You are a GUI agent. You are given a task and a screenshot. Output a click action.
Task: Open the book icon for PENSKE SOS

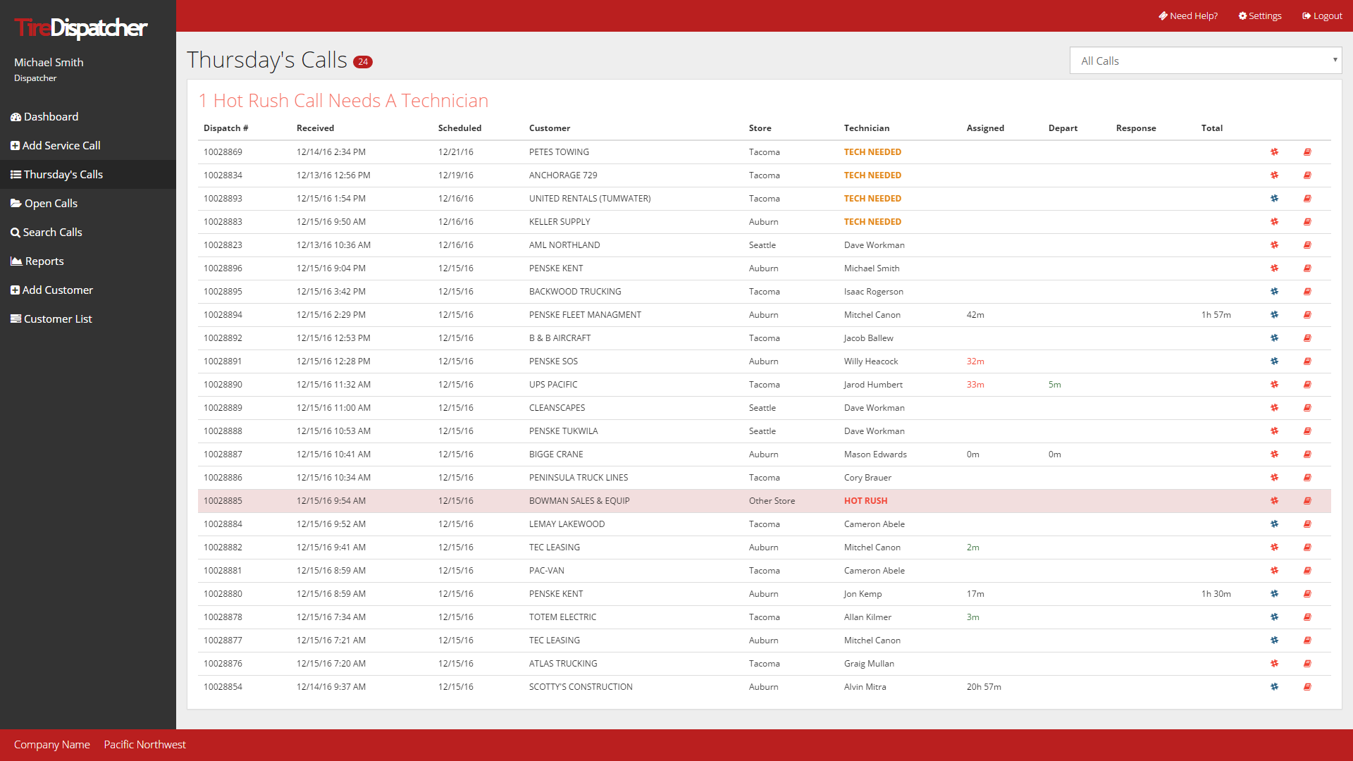(1307, 361)
